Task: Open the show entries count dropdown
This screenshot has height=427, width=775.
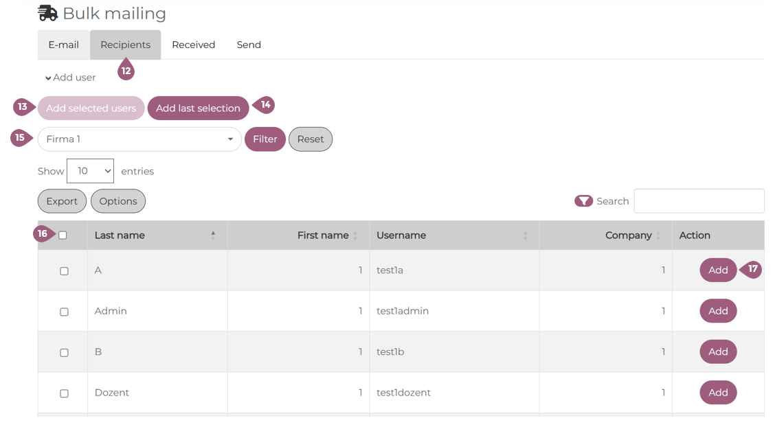Action: coord(90,171)
